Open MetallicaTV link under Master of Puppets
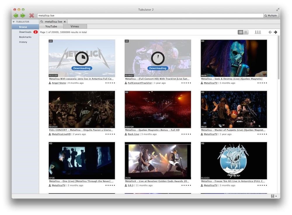This screenshot has width=292, height=215. pyautogui.click(x=211, y=134)
